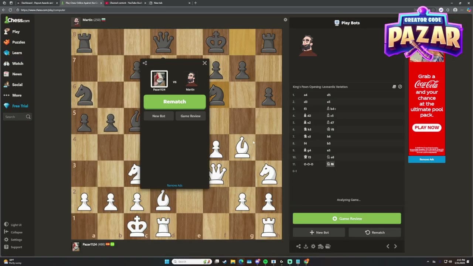473x266 pixels.
Task: Open Steam from the taskbar
Action: coord(225,262)
